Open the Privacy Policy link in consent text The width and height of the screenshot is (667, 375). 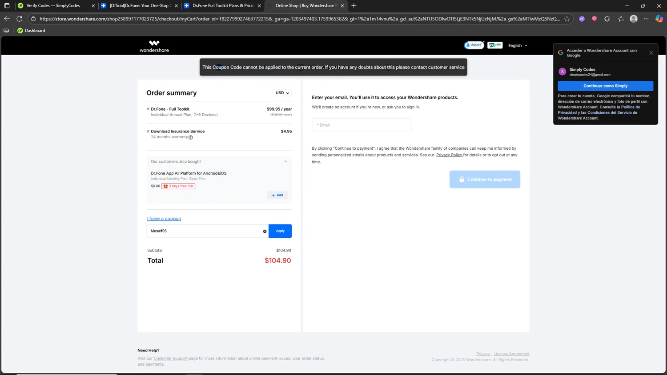449,155
